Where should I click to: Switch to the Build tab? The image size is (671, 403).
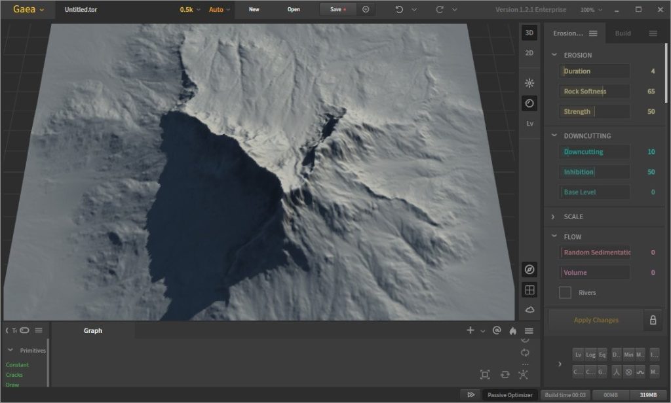(x=623, y=33)
